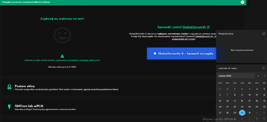Select day 23 in the calendar

pos(242,107)
